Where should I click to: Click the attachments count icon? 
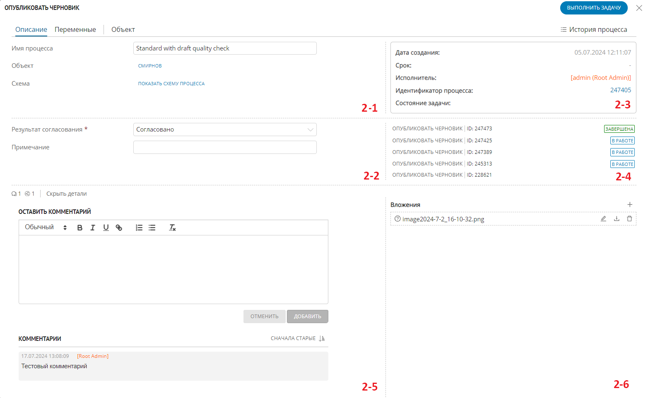[x=27, y=194]
